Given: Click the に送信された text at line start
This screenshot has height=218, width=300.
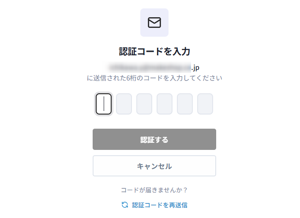Looking at the screenshot, I should click(100, 78).
